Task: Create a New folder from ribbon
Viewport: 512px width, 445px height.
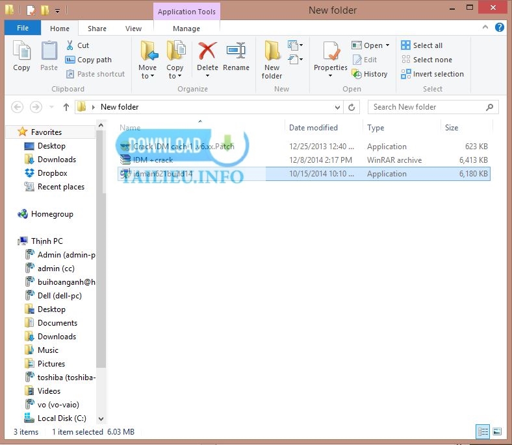Action: tap(272, 60)
